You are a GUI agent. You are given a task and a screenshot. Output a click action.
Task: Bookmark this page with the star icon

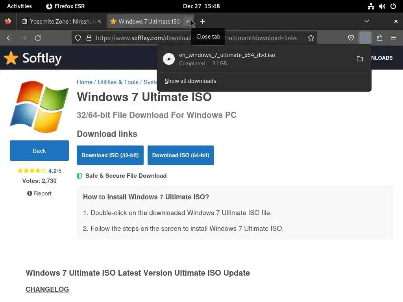point(311,38)
